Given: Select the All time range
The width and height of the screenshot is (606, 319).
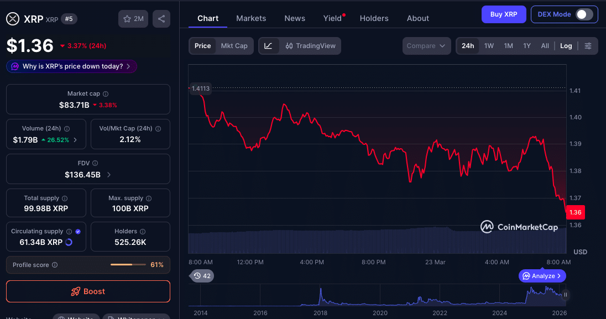Looking at the screenshot, I should tap(545, 46).
